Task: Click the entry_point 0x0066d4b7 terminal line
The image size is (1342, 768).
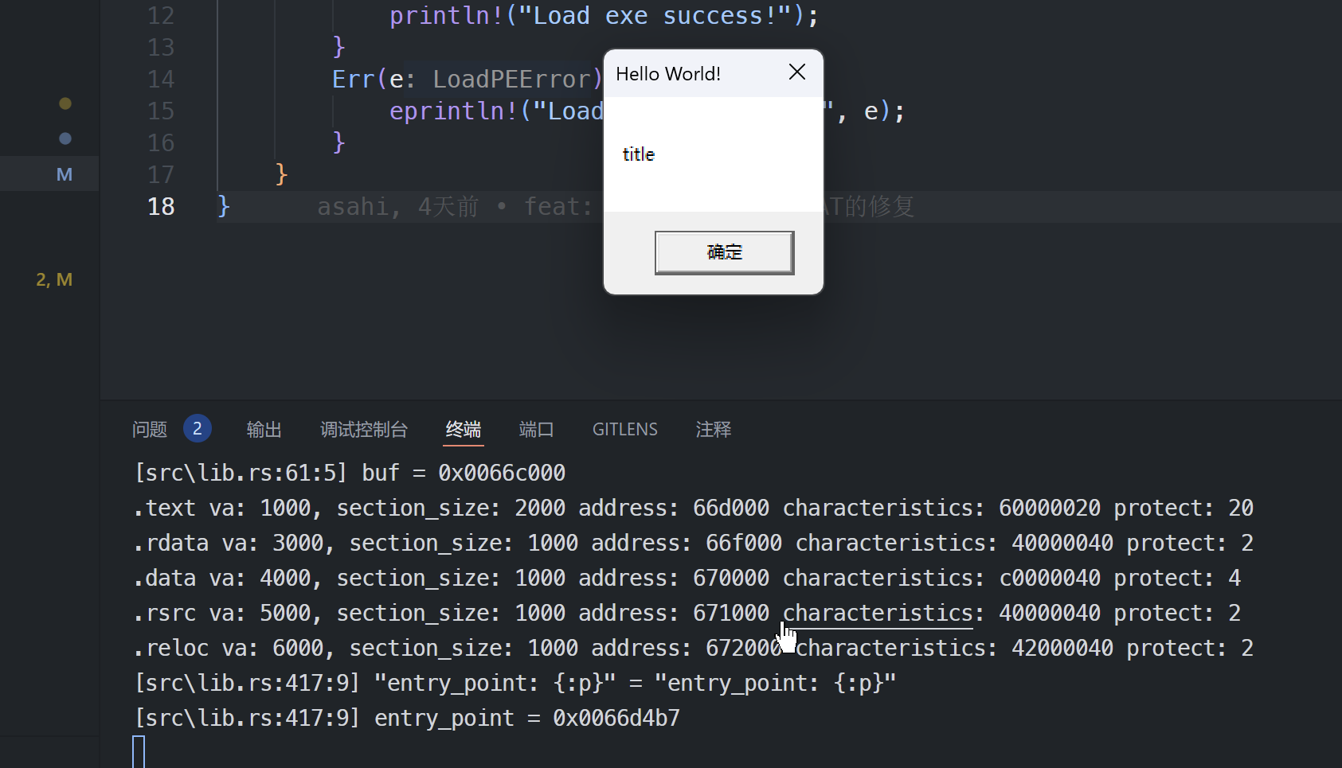Action: click(407, 718)
